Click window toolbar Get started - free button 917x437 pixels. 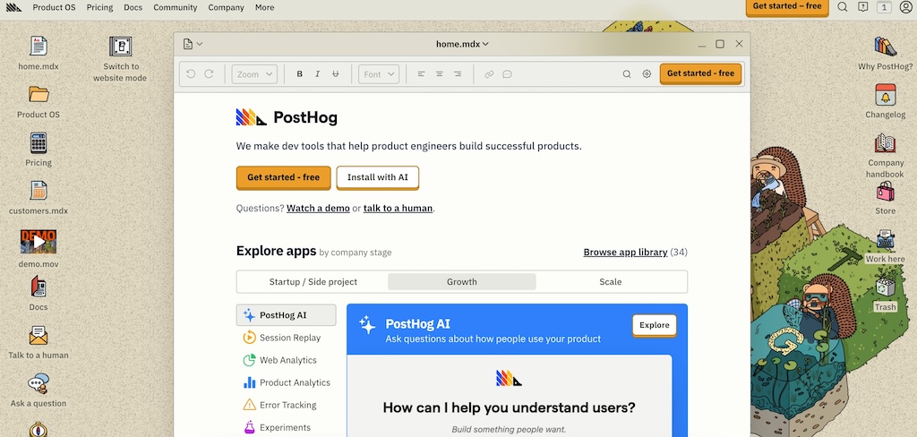tap(700, 73)
